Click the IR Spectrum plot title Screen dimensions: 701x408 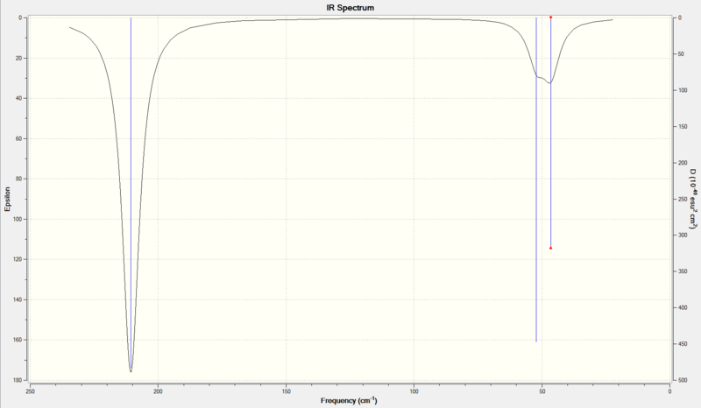(350, 8)
